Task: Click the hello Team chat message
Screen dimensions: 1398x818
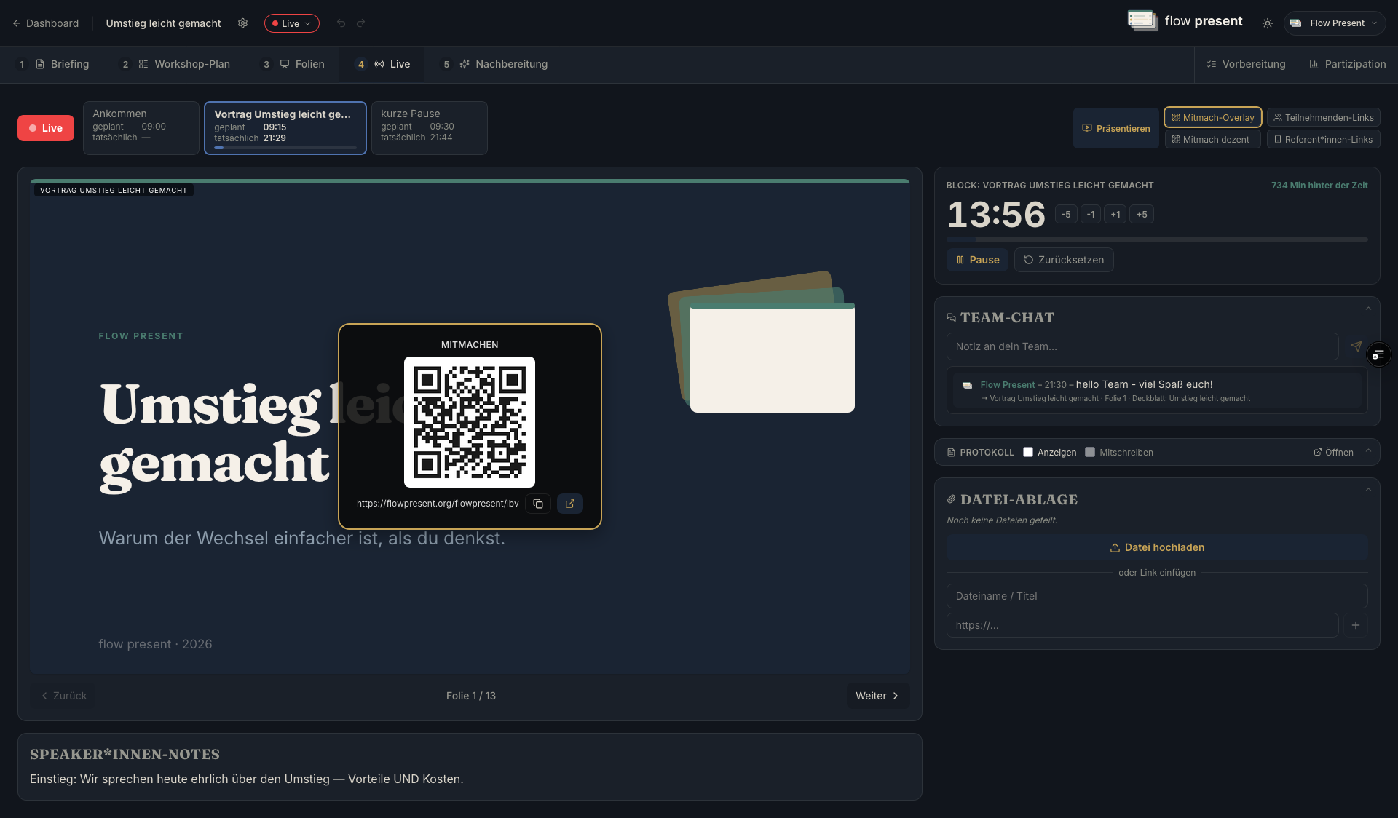Action: [1157, 391]
